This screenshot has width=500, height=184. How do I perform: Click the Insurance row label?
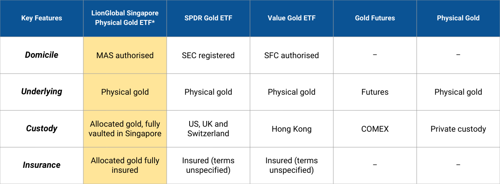pyautogui.click(x=42, y=165)
